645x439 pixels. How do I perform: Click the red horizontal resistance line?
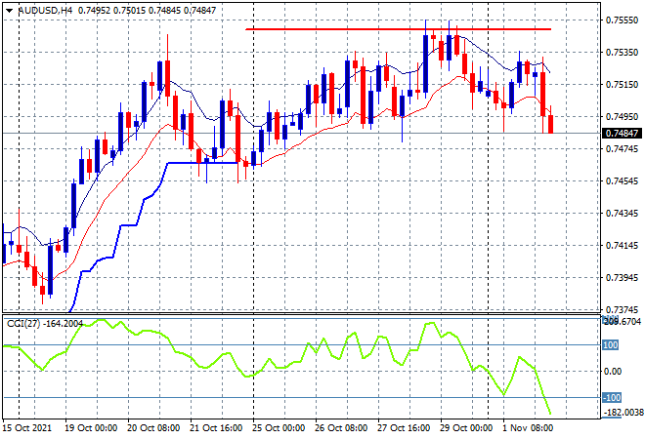398,29
